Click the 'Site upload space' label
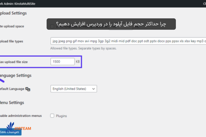 tap(12, 26)
